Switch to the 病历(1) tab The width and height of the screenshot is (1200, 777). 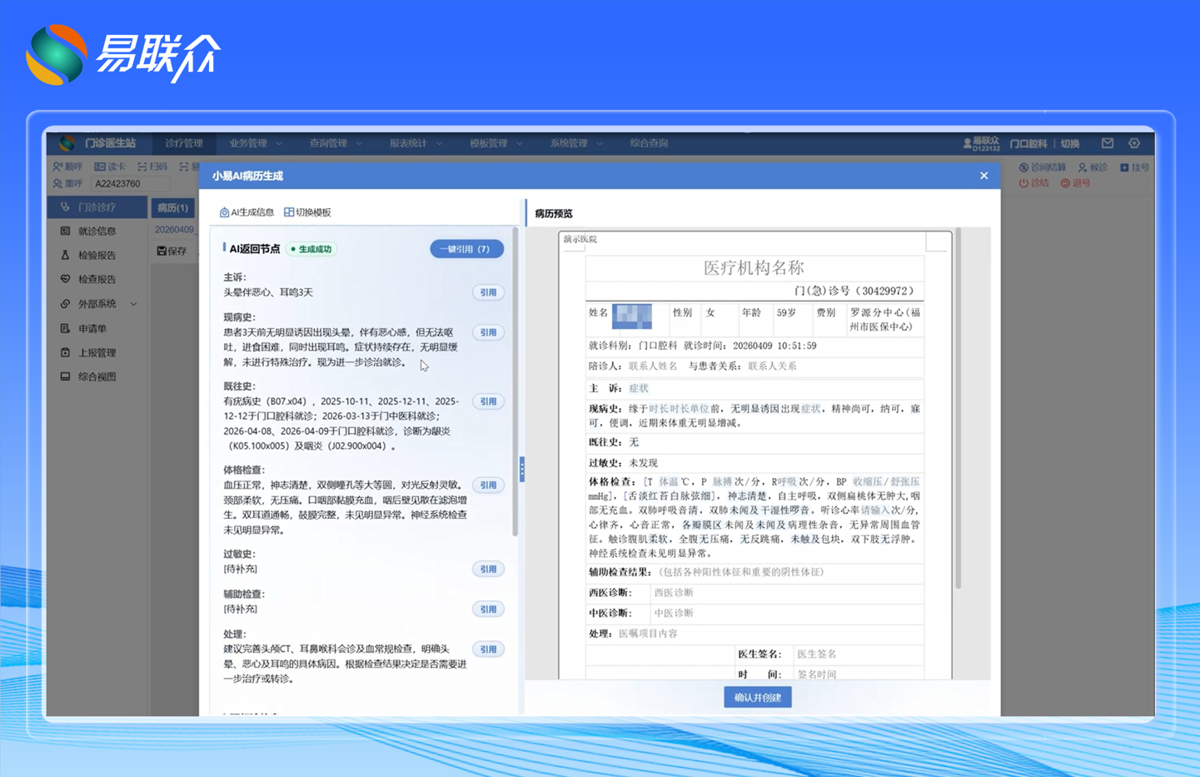coord(172,207)
